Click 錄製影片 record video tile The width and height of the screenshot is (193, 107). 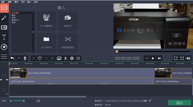68,21
